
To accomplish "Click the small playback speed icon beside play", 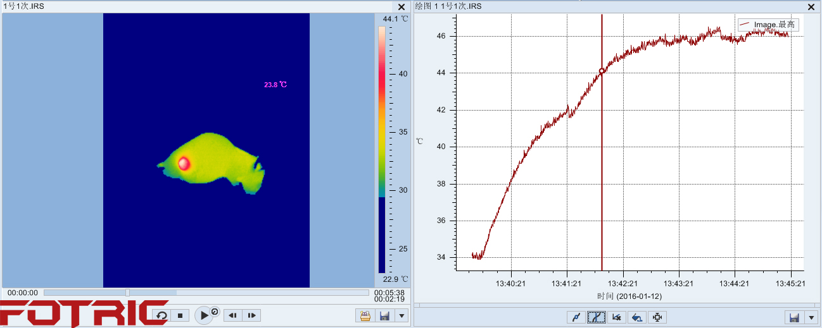I will pyautogui.click(x=215, y=312).
